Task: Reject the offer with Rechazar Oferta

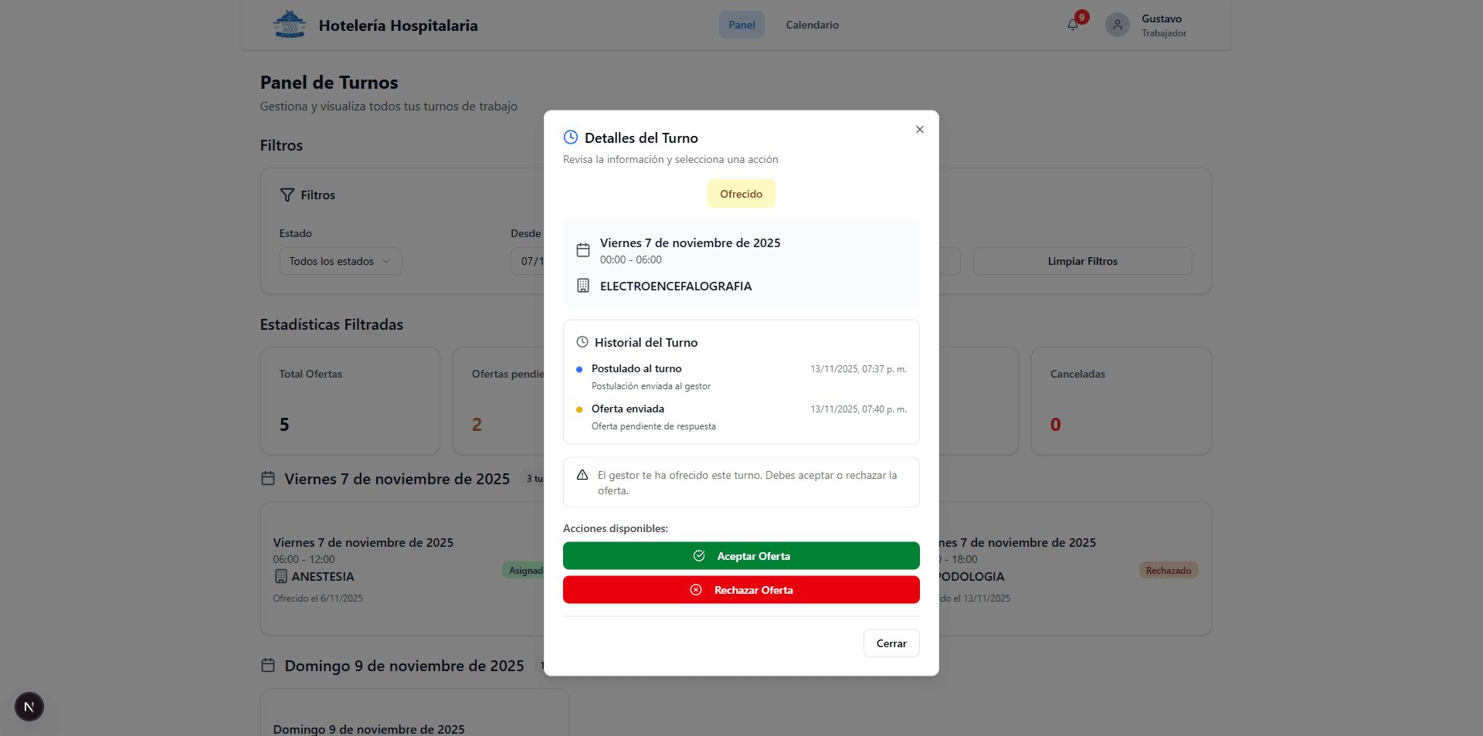Action: click(x=741, y=589)
